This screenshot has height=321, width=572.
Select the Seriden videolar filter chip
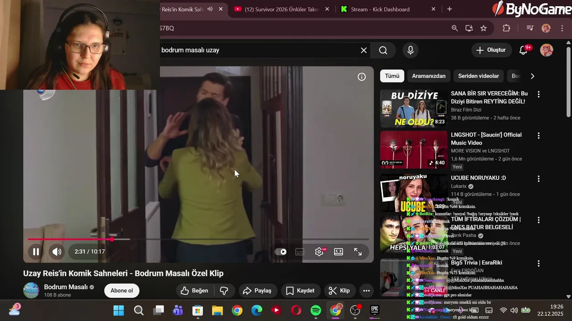click(479, 76)
